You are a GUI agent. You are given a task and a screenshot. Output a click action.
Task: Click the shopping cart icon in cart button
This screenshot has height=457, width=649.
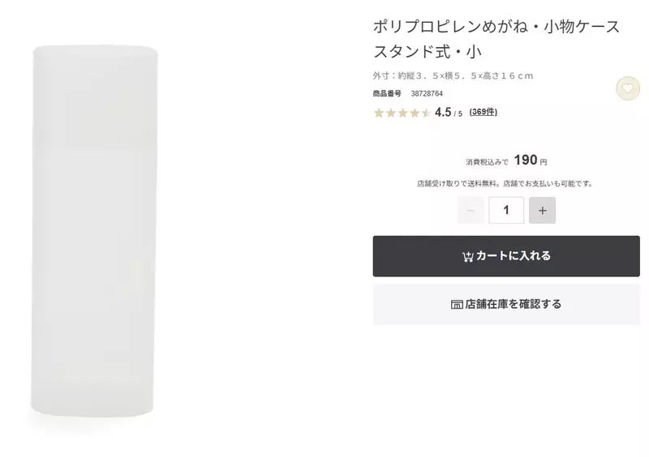(468, 256)
